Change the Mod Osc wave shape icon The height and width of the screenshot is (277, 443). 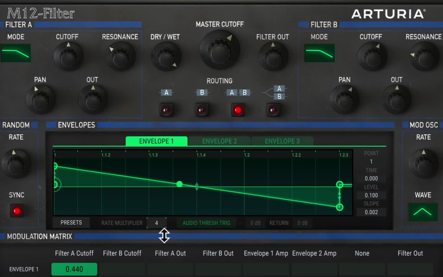tap(423, 212)
